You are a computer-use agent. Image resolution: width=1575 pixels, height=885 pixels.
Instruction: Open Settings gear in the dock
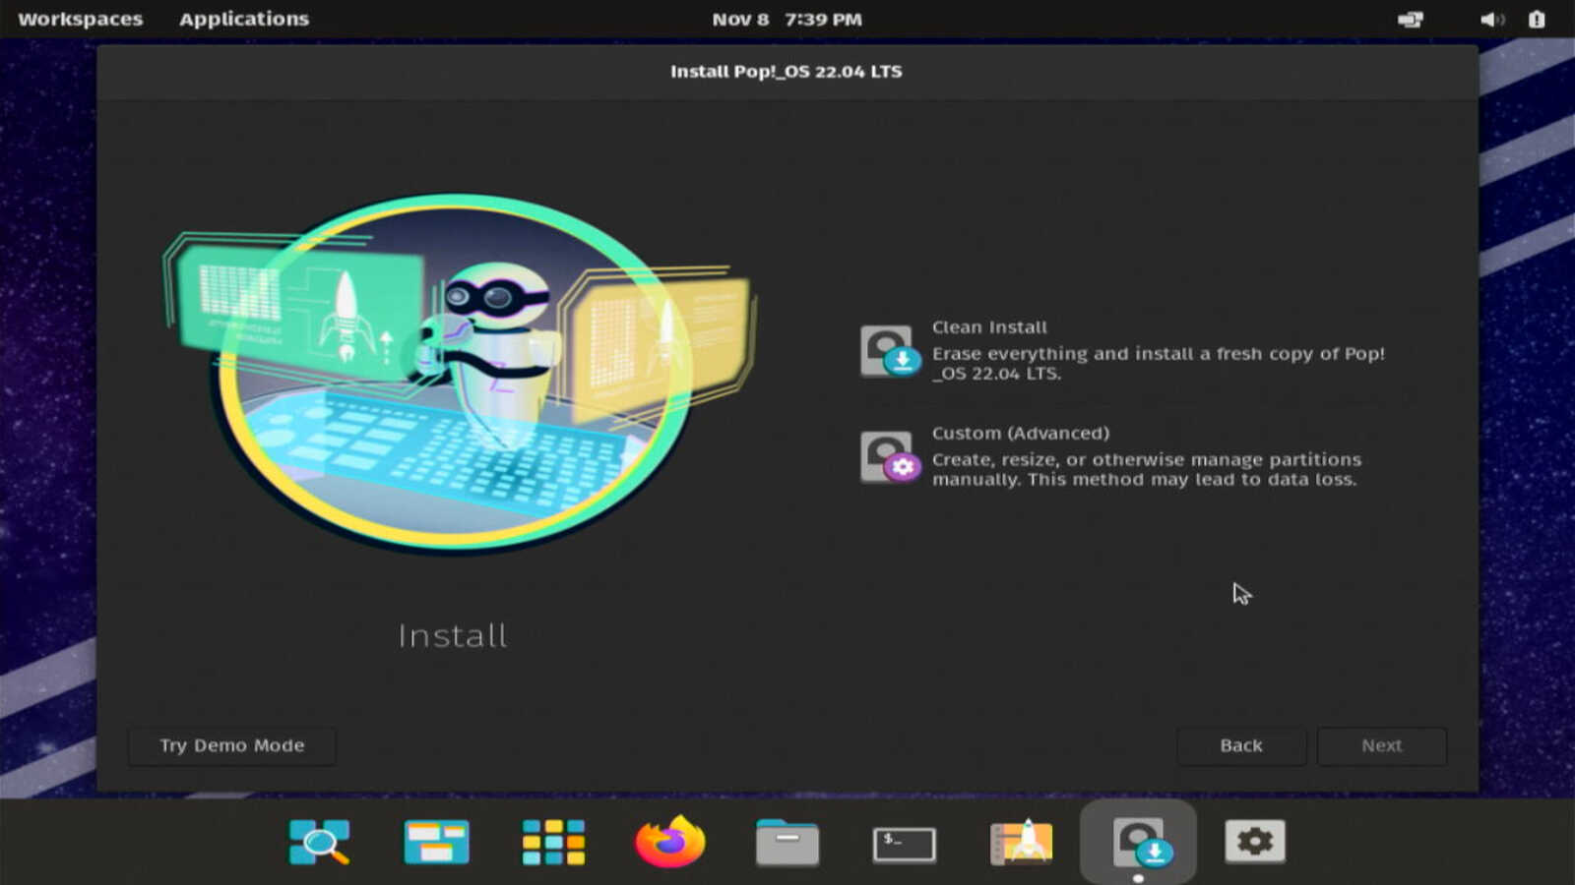pyautogui.click(x=1255, y=842)
